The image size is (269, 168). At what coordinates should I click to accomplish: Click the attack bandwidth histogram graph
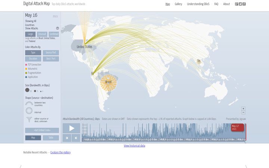(x=164, y=132)
